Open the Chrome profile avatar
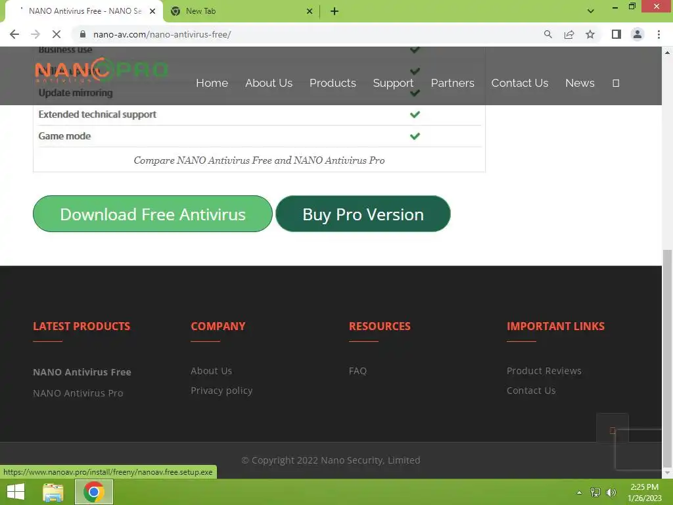The height and width of the screenshot is (505, 673). 638,34
